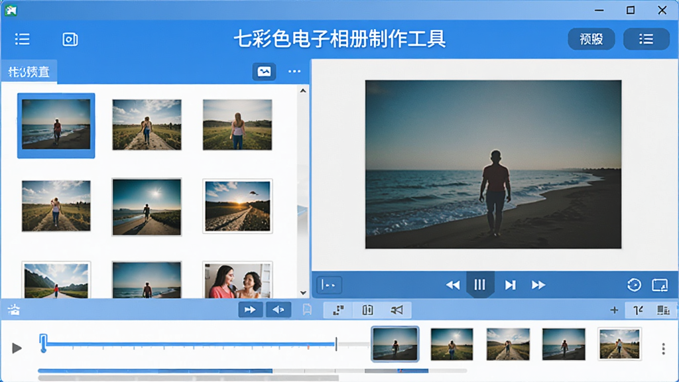
Task: Select the blonde woman standing in field thumbnail
Action: 238,125
